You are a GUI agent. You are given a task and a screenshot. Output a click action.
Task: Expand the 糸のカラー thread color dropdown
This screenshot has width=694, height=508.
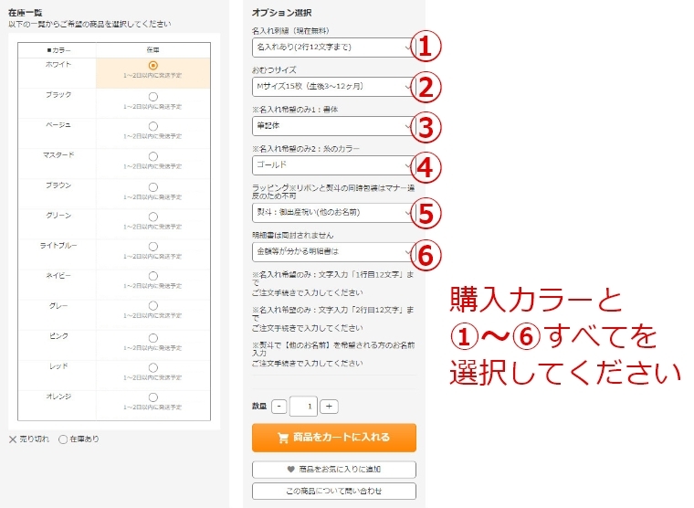333,166
